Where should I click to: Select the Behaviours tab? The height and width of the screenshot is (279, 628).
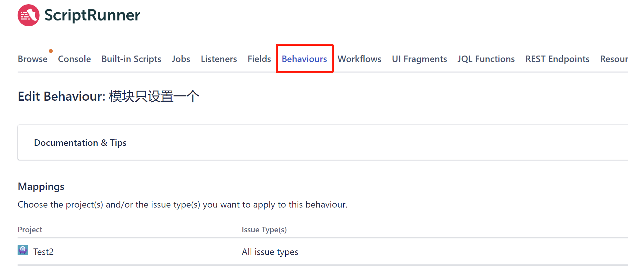pos(304,59)
